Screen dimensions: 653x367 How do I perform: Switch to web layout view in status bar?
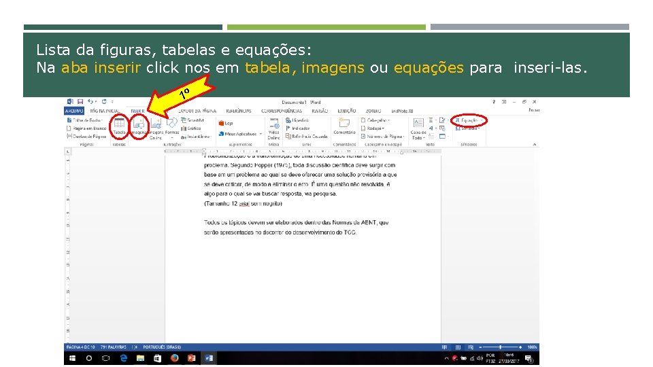[471, 347]
